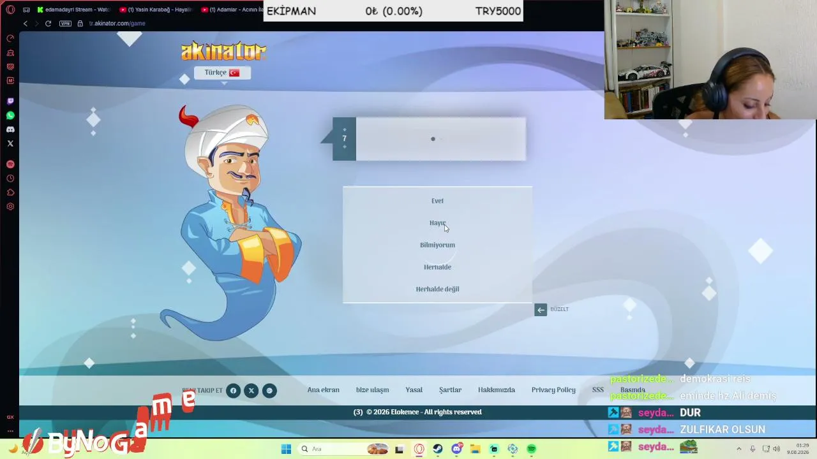Open Extensions from the Opera sidebar
The width and height of the screenshot is (817, 459).
(x=10, y=193)
